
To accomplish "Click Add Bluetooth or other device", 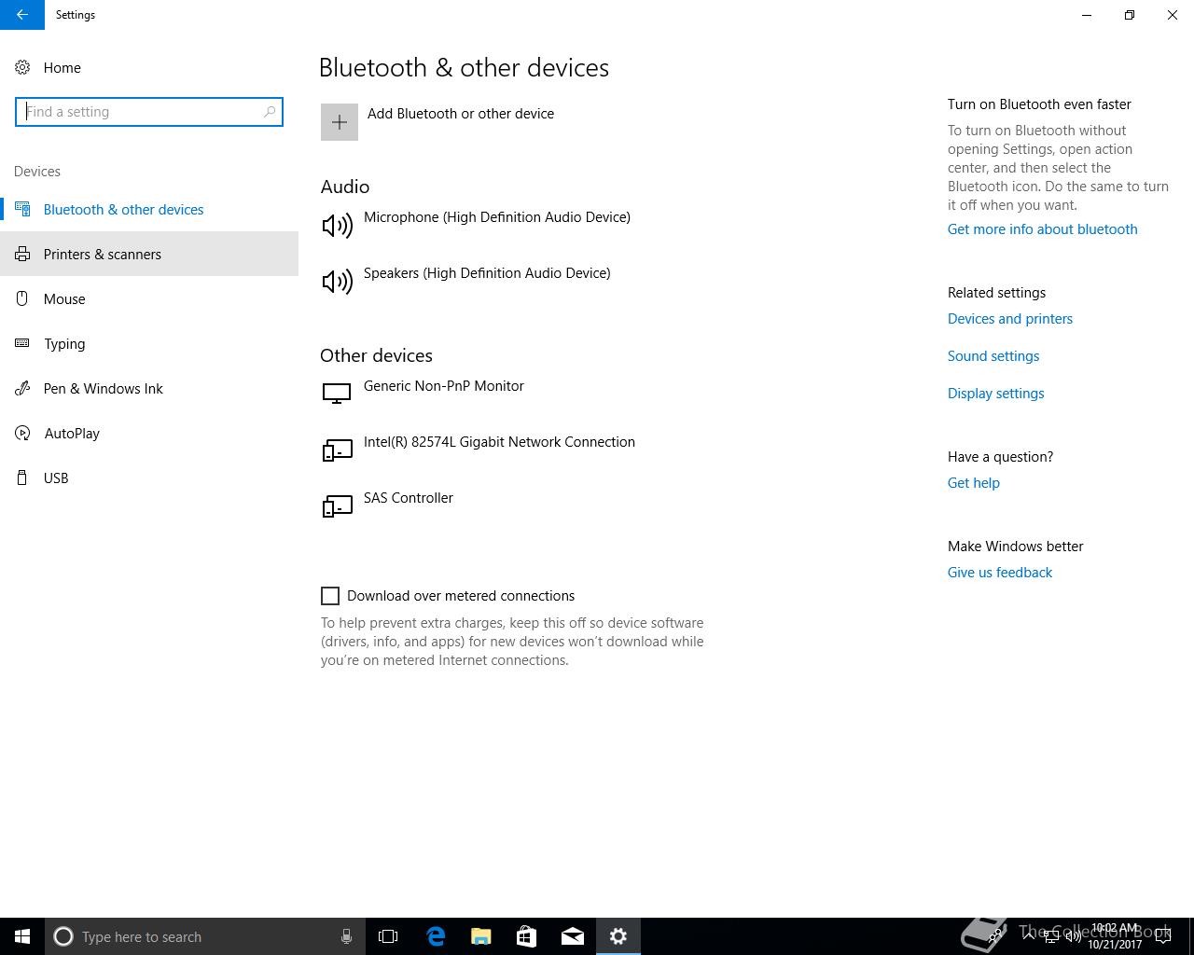I will pos(461,114).
